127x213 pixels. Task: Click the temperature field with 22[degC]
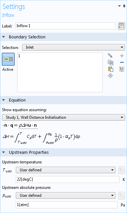[x=67, y=180]
